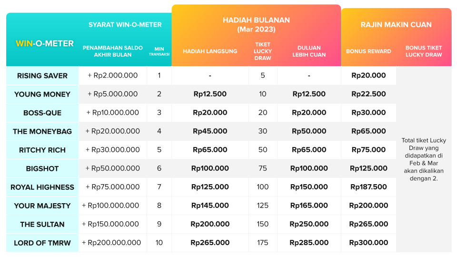Viewport: 457px width, 257px height.
Task: Click the MIN TRANSAKSI column header
Action: (x=159, y=51)
